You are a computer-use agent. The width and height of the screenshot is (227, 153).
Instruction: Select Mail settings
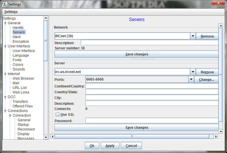coord(16,83)
